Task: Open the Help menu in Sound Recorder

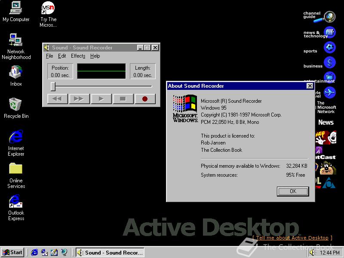Action: pos(95,56)
